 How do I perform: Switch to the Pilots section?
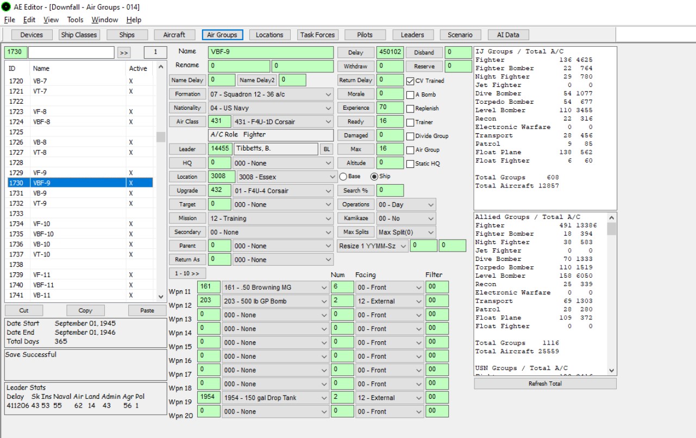365,35
